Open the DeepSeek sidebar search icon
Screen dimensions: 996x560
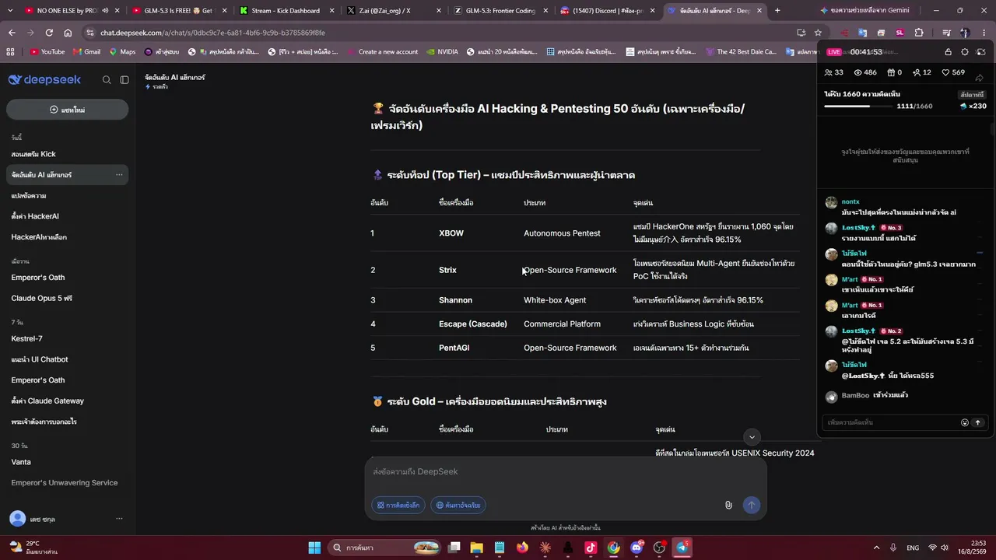(x=107, y=80)
